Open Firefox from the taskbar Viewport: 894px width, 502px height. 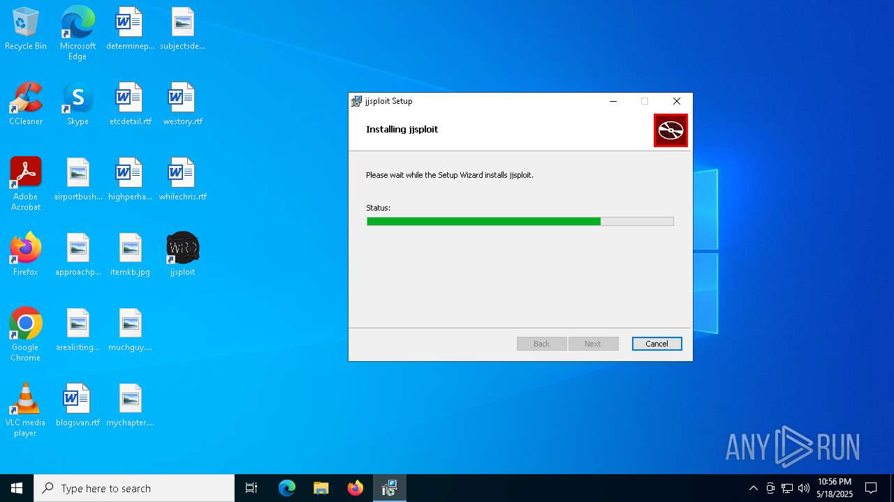356,488
